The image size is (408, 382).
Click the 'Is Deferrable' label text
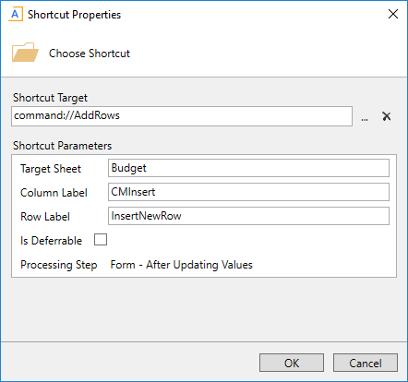pyautogui.click(x=51, y=241)
